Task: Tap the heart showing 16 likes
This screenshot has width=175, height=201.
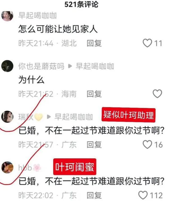Action: point(147,144)
